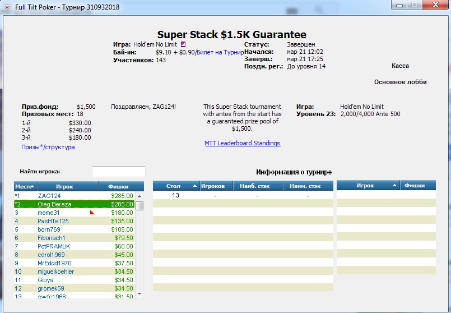Sort tables by Стол column header
Screen dimensions: 451x313
pos(176,186)
